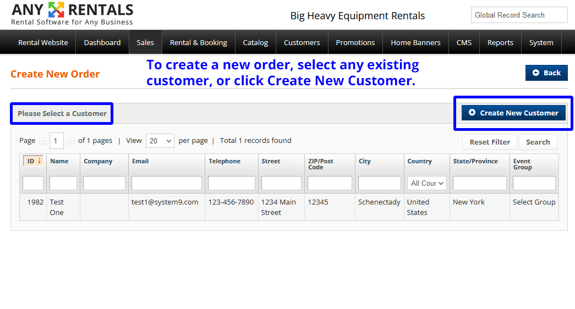Click the previous page arrow icon

coord(42,141)
